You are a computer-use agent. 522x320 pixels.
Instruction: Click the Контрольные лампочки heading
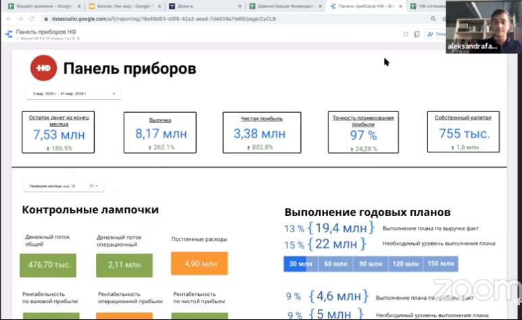[90, 210]
